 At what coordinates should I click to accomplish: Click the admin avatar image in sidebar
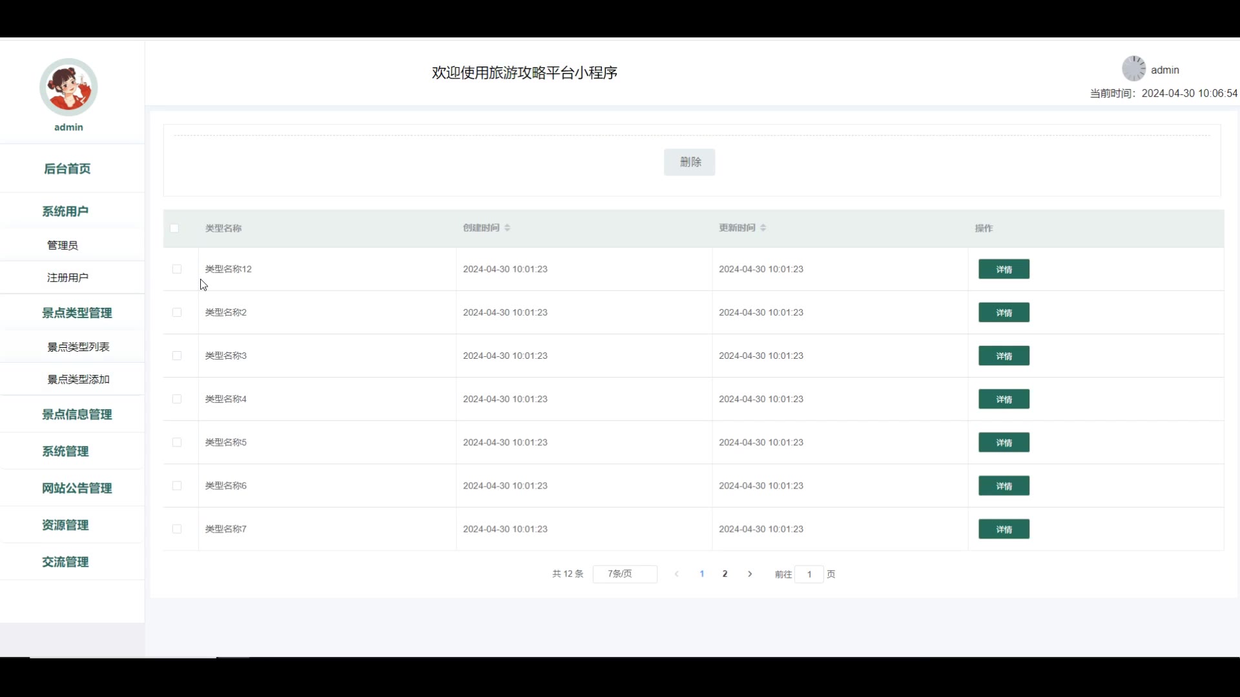tap(68, 87)
